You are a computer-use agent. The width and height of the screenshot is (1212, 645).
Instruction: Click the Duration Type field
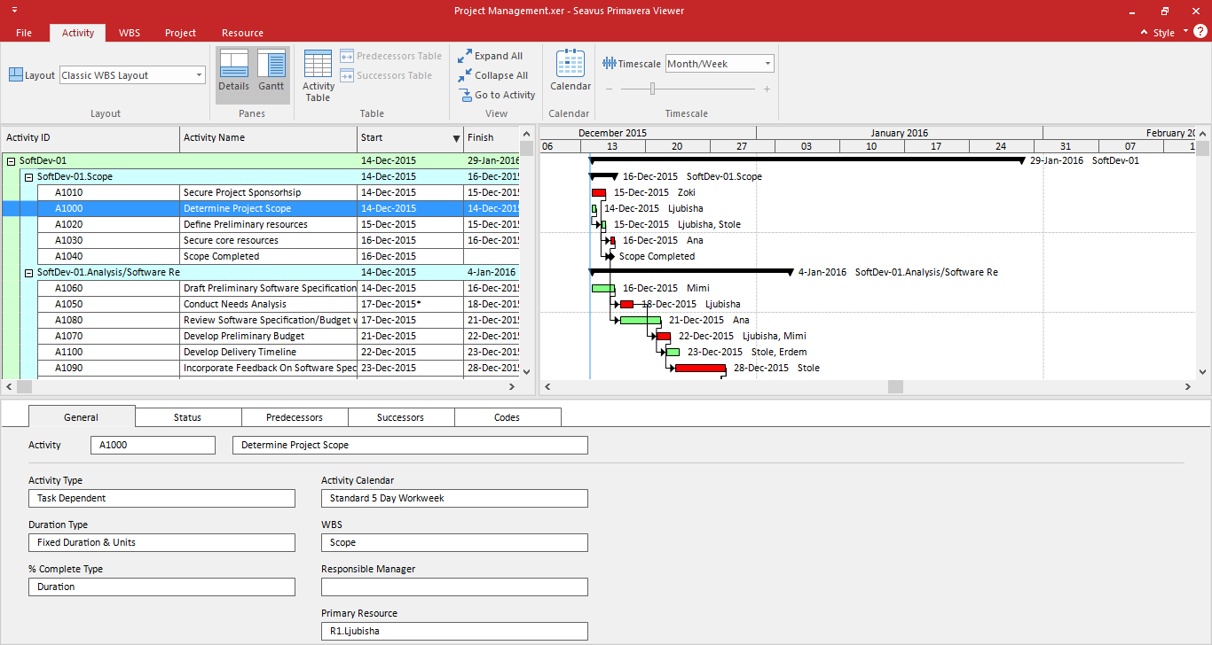point(161,542)
